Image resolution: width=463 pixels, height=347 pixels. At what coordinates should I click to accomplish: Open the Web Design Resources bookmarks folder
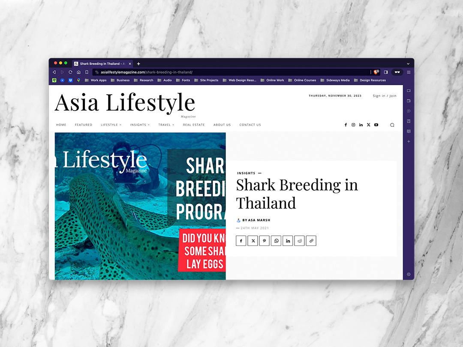tap(240, 80)
